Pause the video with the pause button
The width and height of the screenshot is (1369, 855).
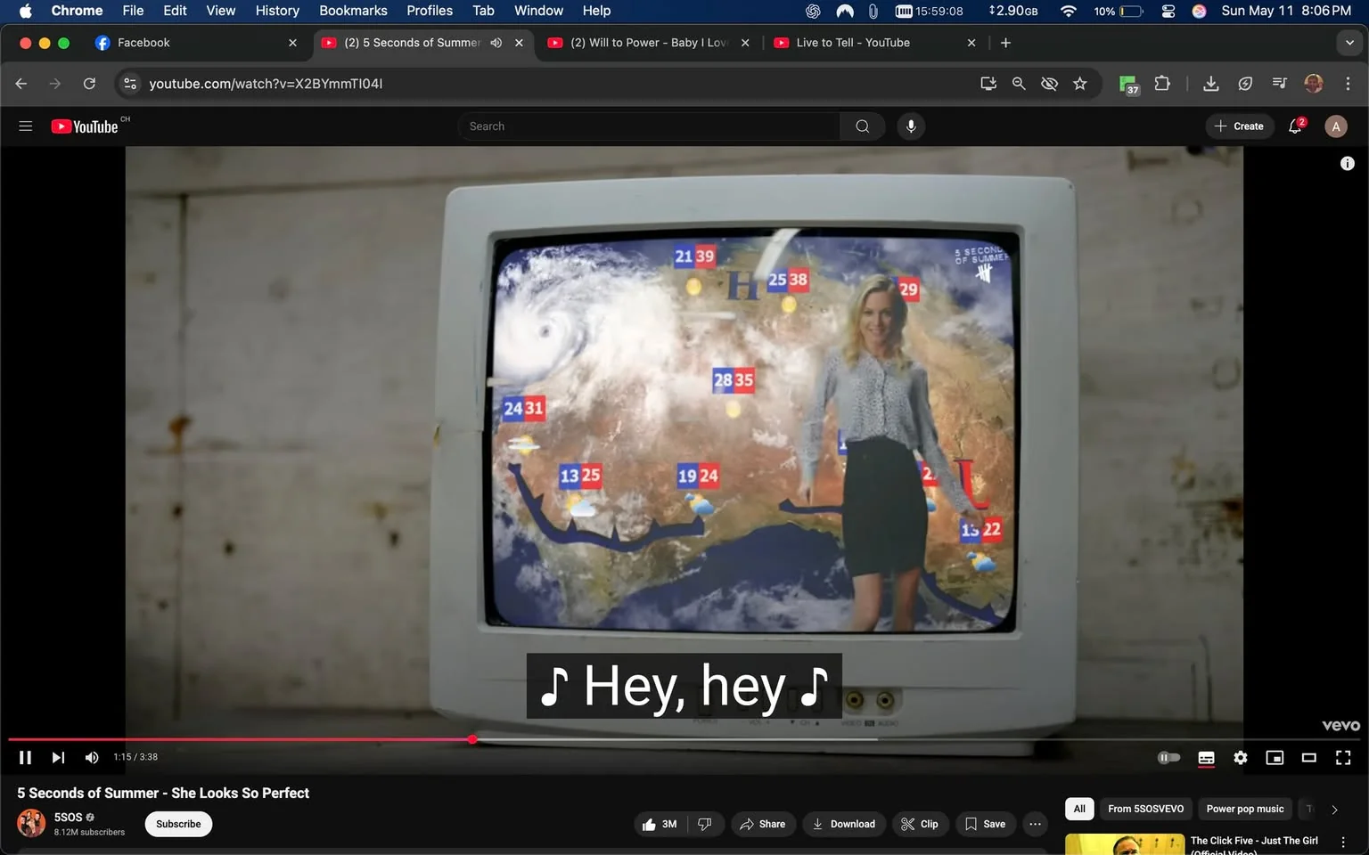tap(25, 757)
